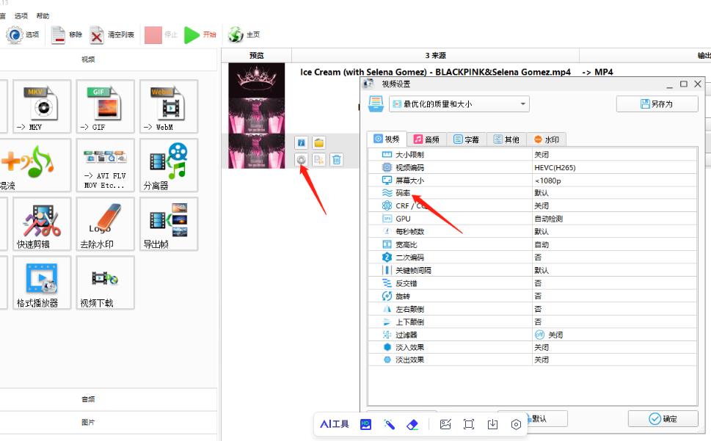Select the 淡出效果 fade-out row
This screenshot has height=441, width=711.
click(533, 360)
